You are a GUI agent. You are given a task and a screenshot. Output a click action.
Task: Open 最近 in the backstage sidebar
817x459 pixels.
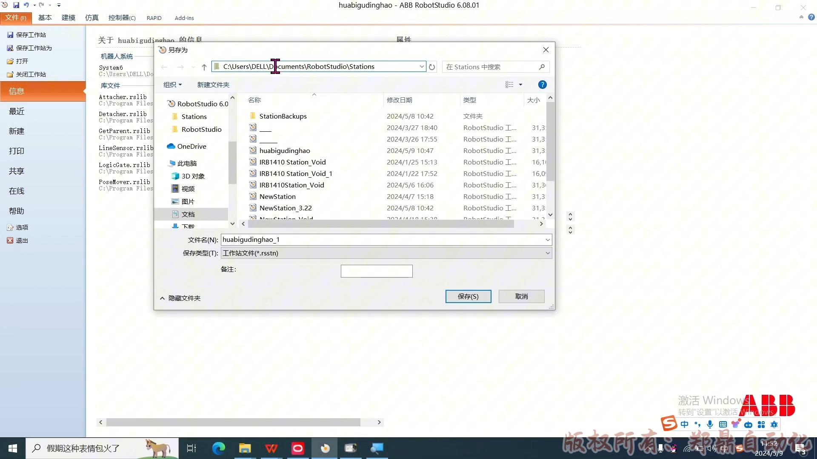tap(17, 111)
